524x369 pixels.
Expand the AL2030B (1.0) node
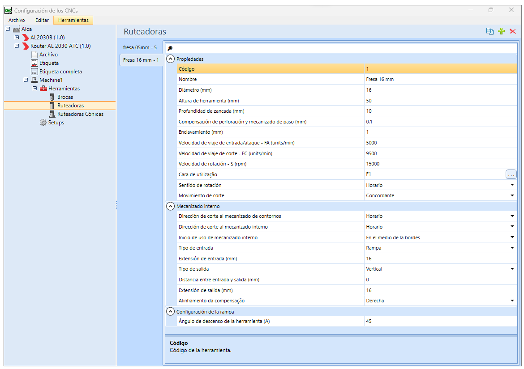coord(17,38)
